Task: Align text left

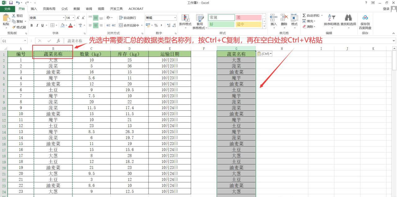Action: (x=91, y=25)
